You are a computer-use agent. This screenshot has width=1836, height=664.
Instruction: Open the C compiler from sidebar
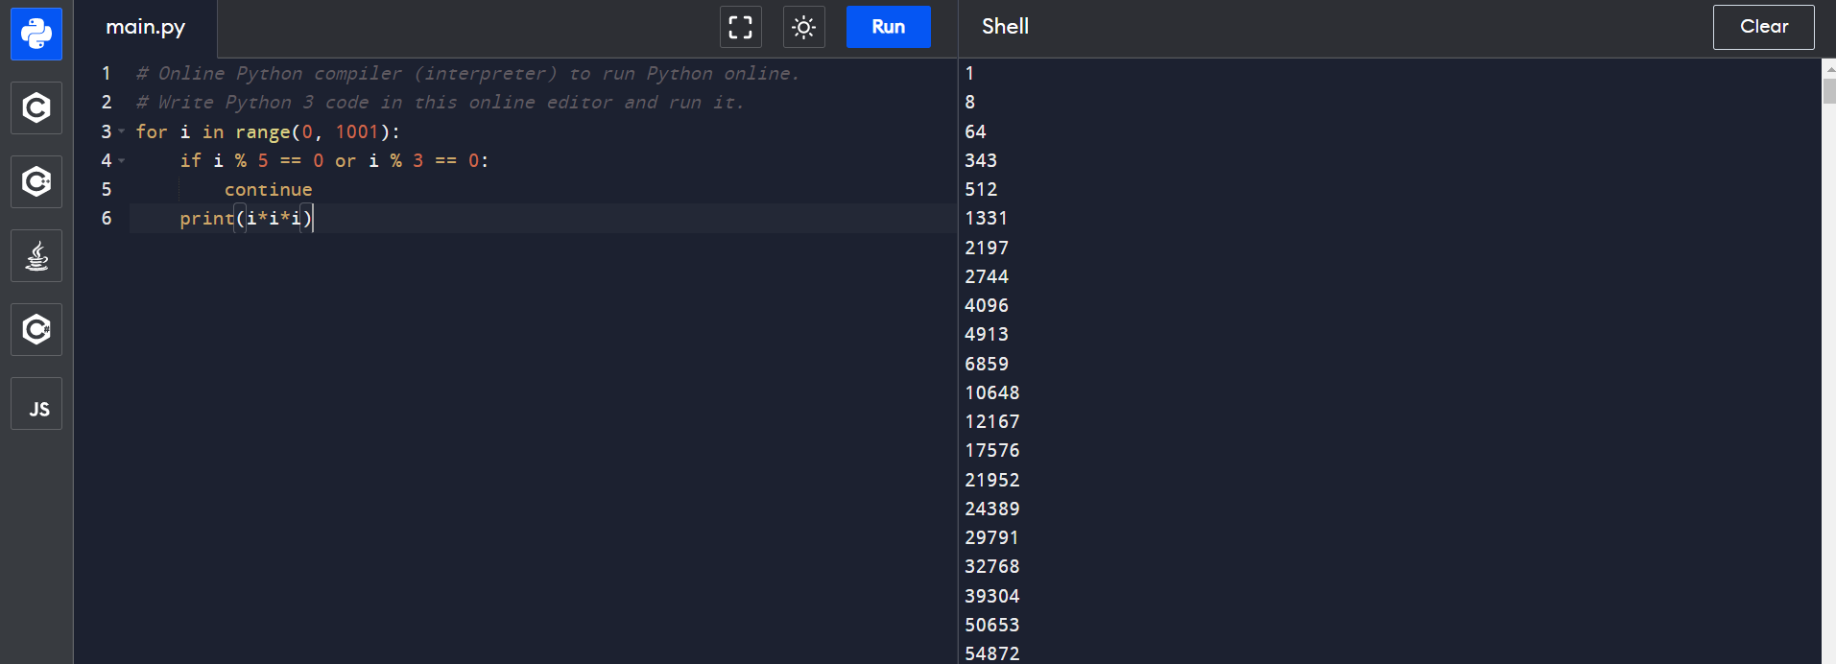36,107
